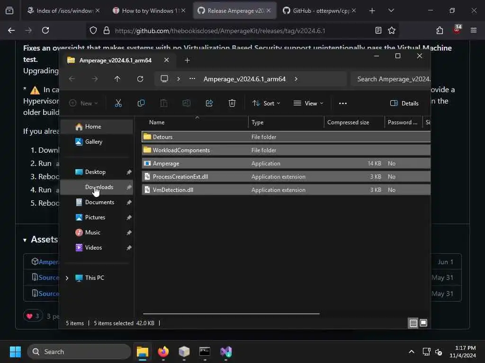Open the View dropdown menu
Screen dimensions: 485x363
pos(308,103)
